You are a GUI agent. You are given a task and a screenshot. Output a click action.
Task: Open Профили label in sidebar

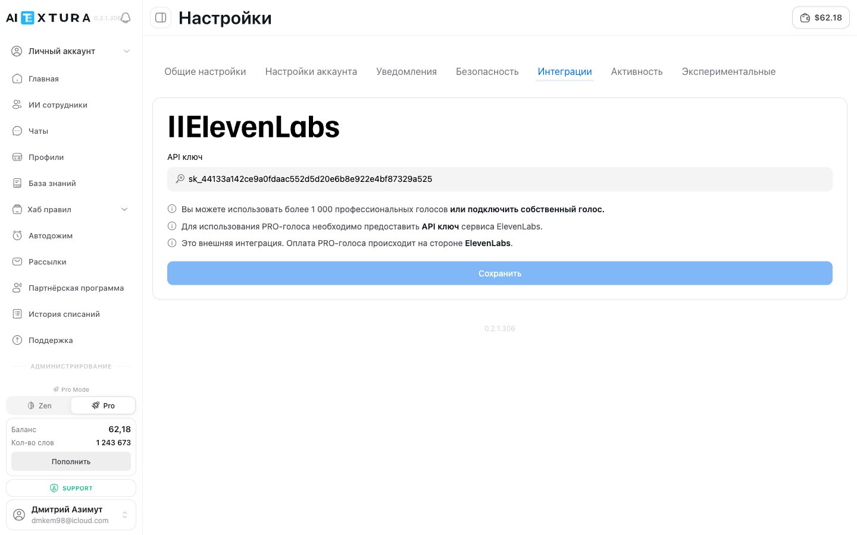point(46,157)
